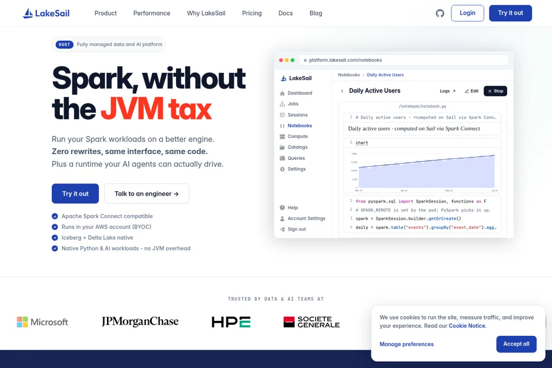Screen dimensions: 552x368
Task: Open the GitHub icon link in header
Action: pyautogui.click(x=440, y=13)
